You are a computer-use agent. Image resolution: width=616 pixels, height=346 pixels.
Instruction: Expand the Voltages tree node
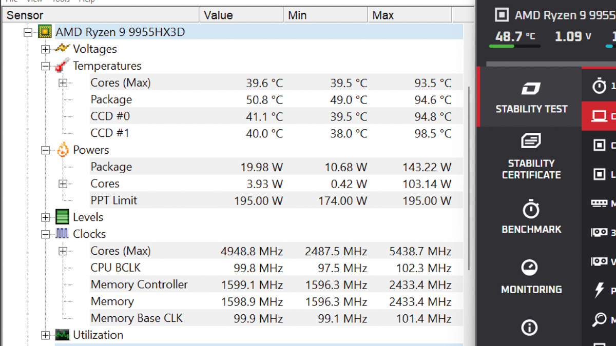pyautogui.click(x=45, y=49)
